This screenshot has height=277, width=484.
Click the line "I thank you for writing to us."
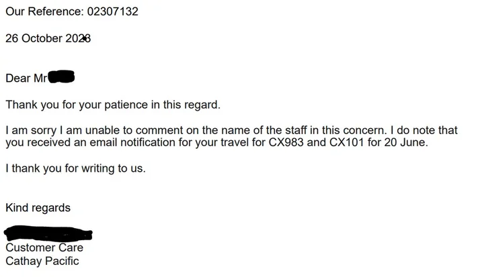pyautogui.click(x=75, y=168)
